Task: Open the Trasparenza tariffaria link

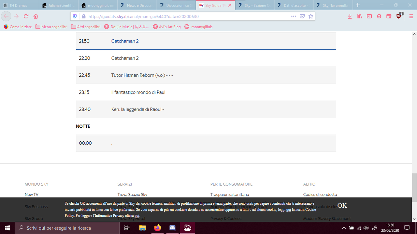Action: point(230,194)
